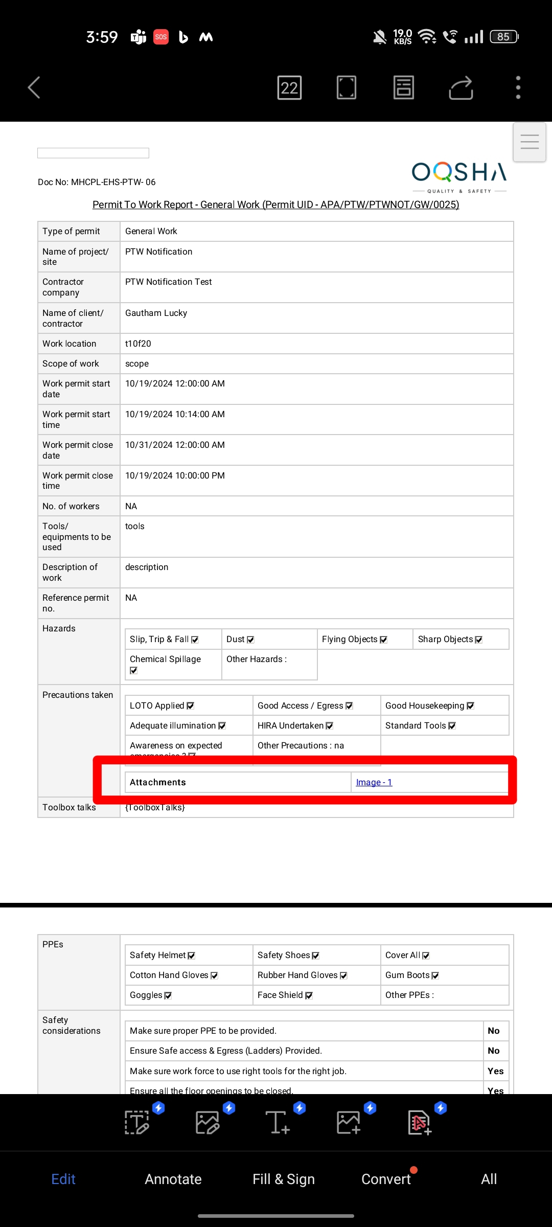The height and width of the screenshot is (1227, 552).
Task: Select the edit text box tool
Action: coord(137,1123)
